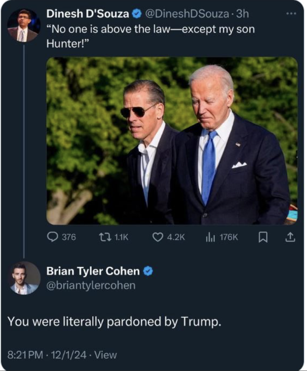Click the Dinesh D'Souza display name
Viewport: 307px width, 371px height.
88,14
